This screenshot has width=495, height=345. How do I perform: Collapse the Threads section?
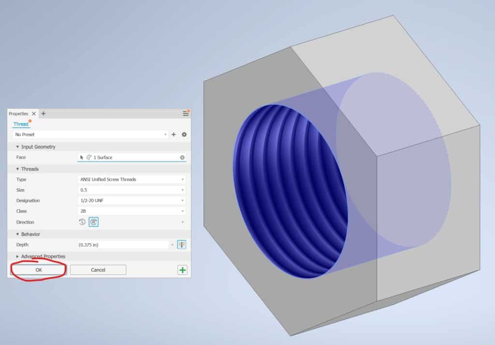point(18,169)
